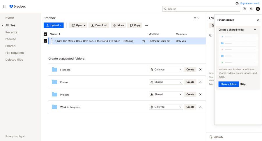Image resolution: width=262 pixels, height=141 pixels.
Task: Dismiss the Projects folder suggestion
Action: 200,94
